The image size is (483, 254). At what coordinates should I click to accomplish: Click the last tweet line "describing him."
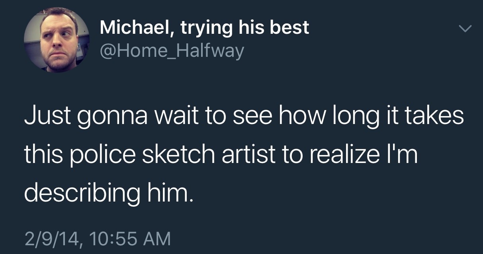pos(108,194)
